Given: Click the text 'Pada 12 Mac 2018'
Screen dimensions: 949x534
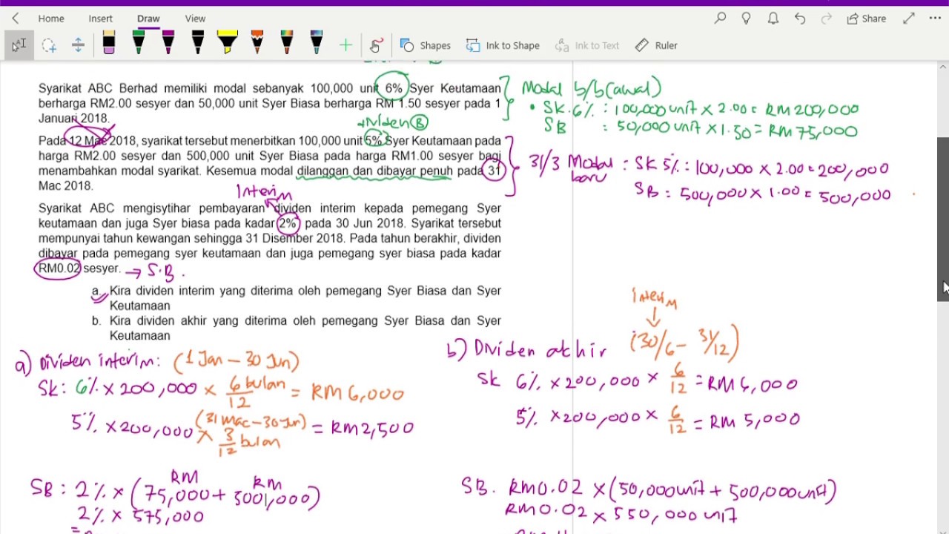Looking at the screenshot, I should (x=88, y=141).
